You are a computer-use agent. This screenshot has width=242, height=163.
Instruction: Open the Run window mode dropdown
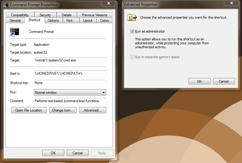pyautogui.click(x=70, y=92)
